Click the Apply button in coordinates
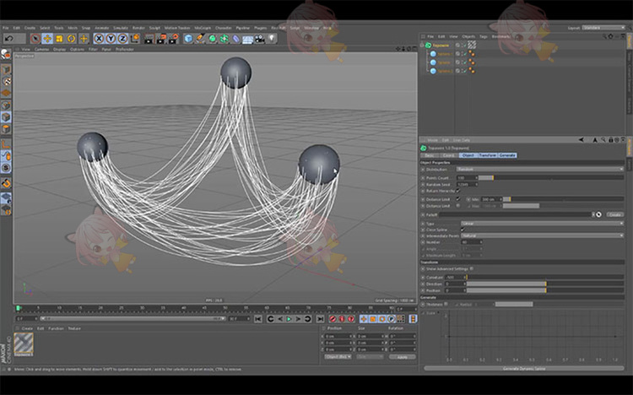Screen dimensions: 633x395 pyautogui.click(x=402, y=357)
